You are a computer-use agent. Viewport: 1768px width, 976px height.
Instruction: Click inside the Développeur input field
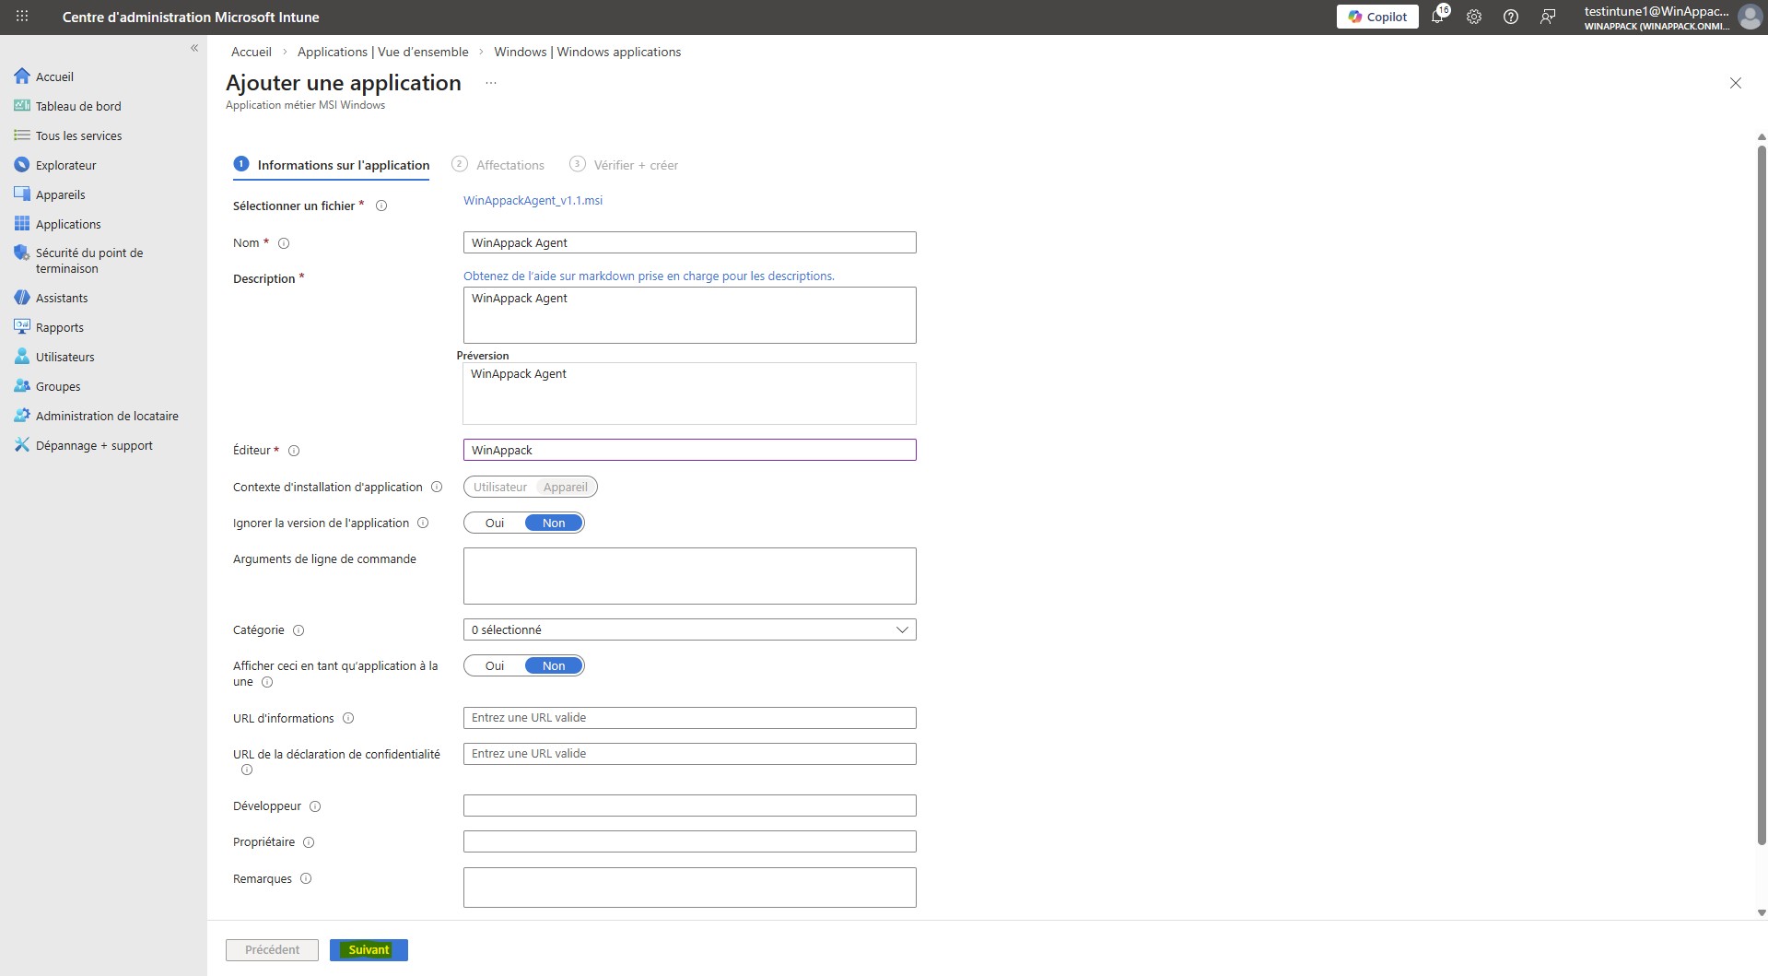point(689,805)
